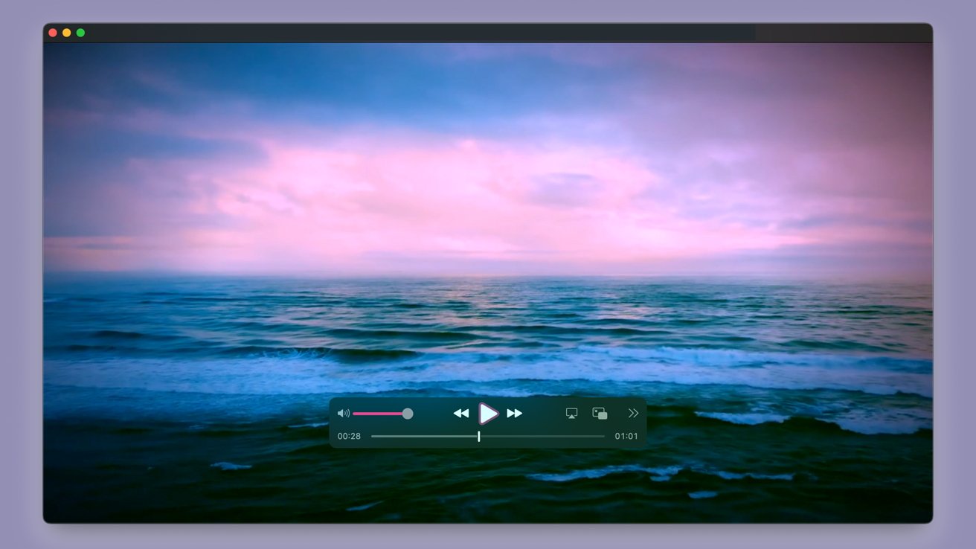Click the timeline near its end to jump ahead
This screenshot has width=976, height=549.
tap(588, 436)
